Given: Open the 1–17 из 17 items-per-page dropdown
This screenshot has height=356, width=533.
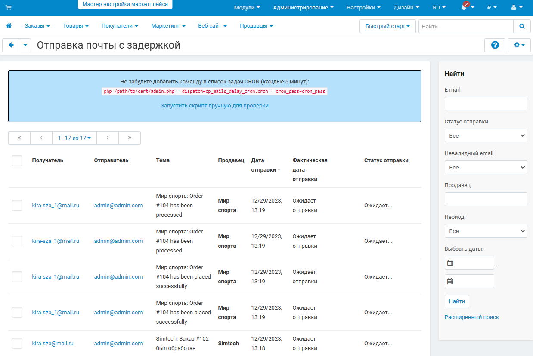Looking at the screenshot, I should [74, 138].
